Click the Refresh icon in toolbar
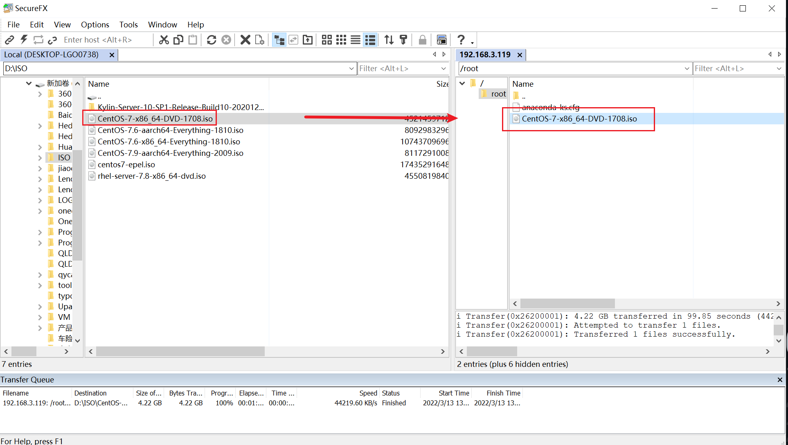 coord(212,40)
